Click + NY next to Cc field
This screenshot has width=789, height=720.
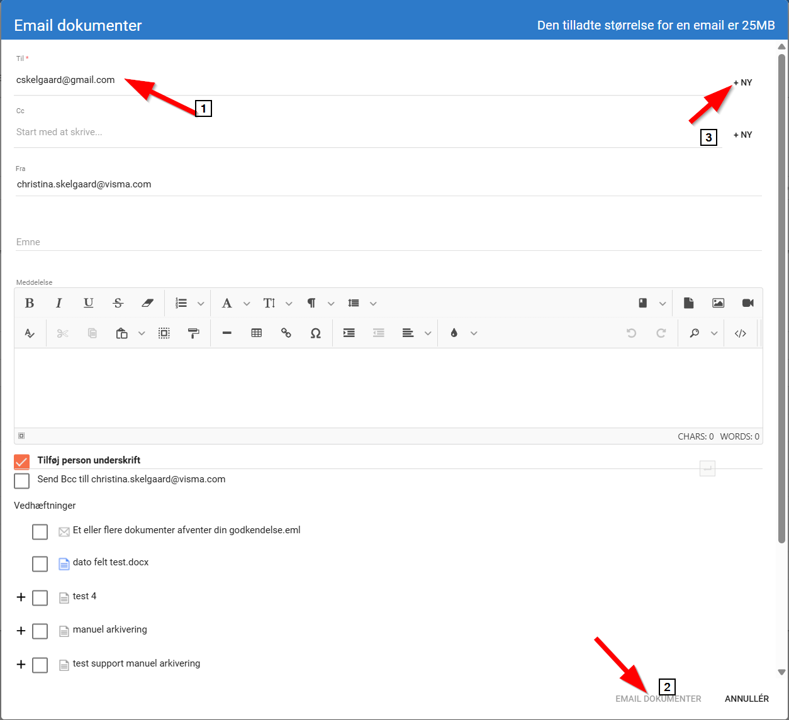click(x=743, y=135)
